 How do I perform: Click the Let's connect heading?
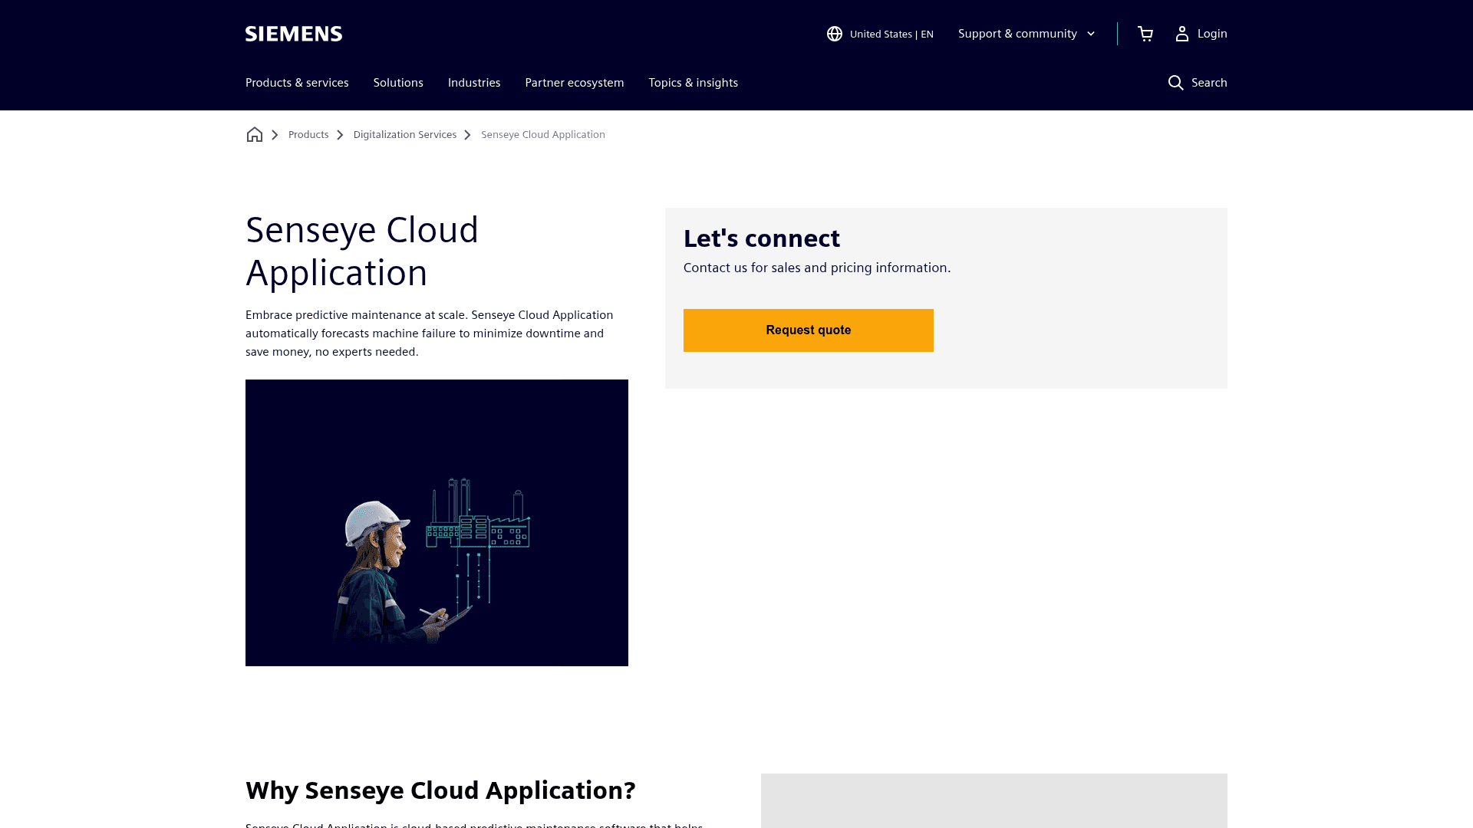[762, 238]
